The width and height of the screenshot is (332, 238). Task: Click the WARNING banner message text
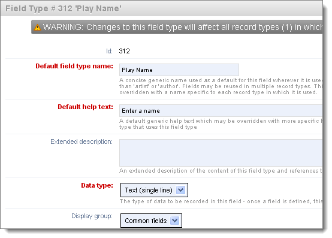[183, 27]
